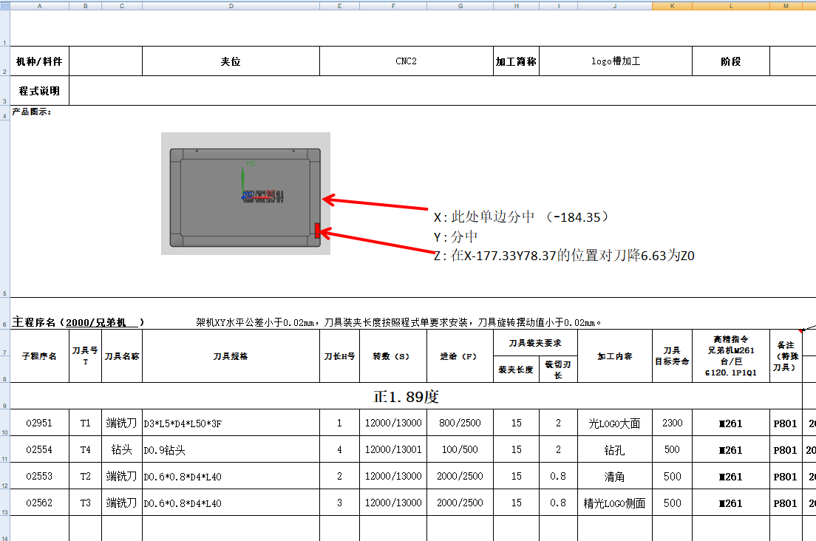The width and height of the screenshot is (816, 541).
Task: Click the 光LOGO大面 machining content cell
Action: pyautogui.click(x=614, y=423)
